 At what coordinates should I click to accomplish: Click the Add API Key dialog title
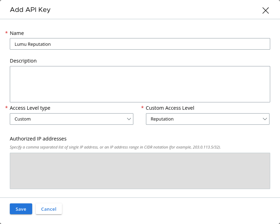[30, 10]
